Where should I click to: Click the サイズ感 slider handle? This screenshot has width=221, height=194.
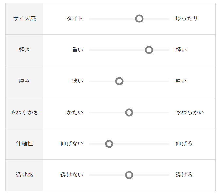139,19
